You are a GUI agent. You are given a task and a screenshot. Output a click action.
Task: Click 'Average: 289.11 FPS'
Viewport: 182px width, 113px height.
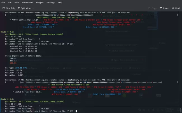(x=16, y=68)
